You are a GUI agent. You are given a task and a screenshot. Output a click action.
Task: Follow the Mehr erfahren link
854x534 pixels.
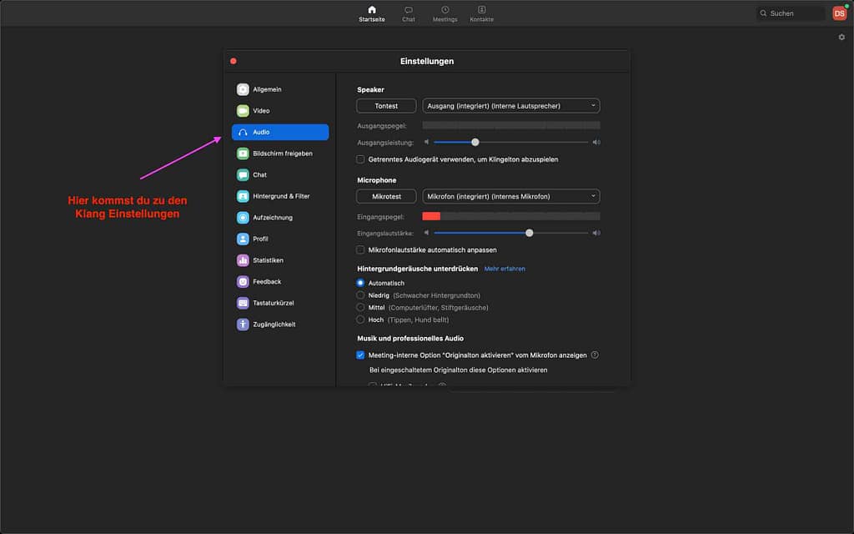click(x=505, y=269)
